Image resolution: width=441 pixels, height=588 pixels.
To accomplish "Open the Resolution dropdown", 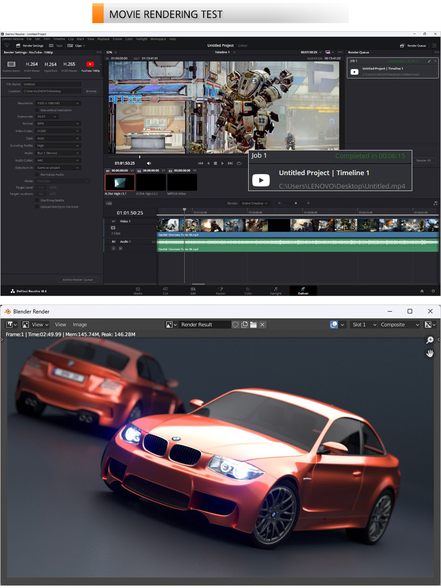I will tap(57, 103).
